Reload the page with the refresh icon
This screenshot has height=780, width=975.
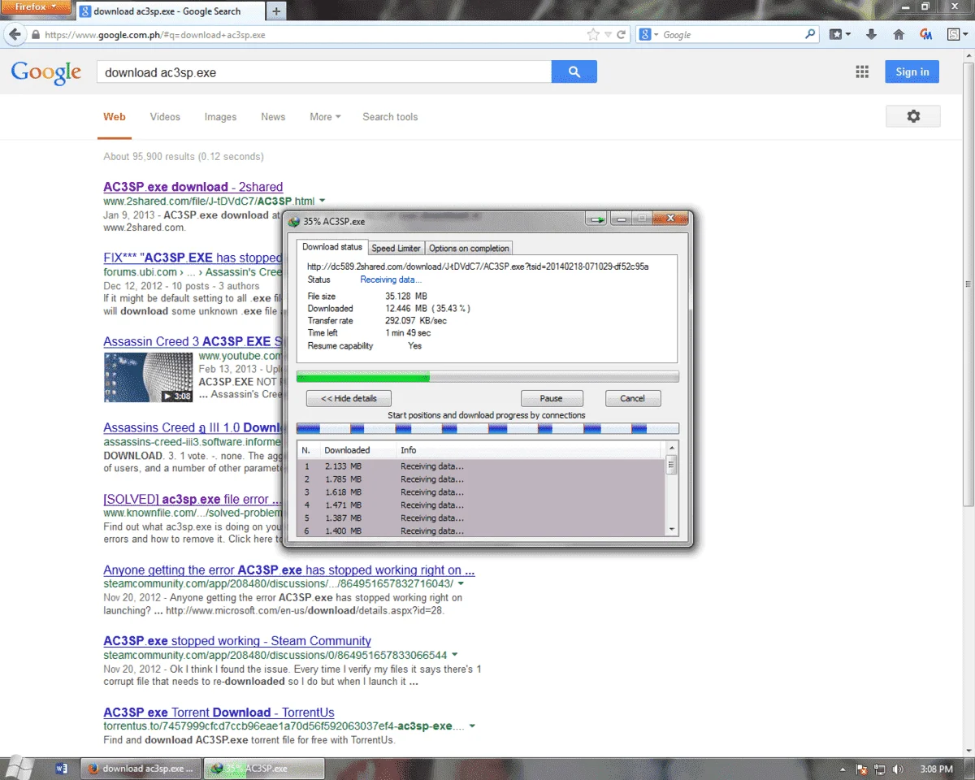(x=622, y=35)
